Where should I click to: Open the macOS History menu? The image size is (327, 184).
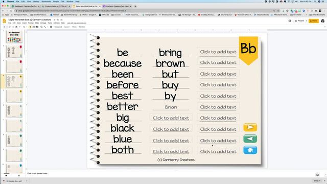coord(36,1)
